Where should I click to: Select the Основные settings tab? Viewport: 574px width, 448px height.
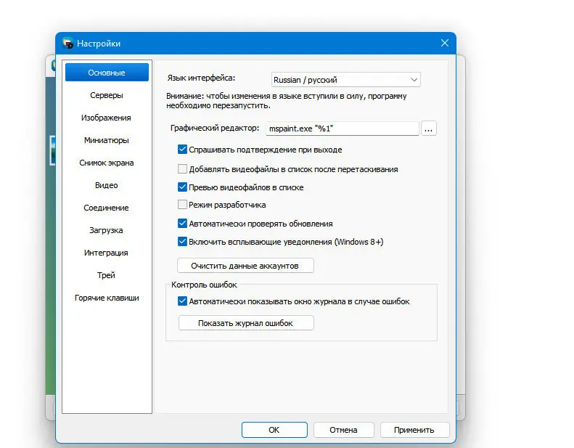[107, 73]
